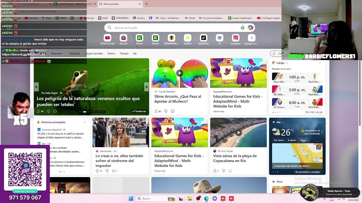
Task: Open Comprobar más detalles de alerta
Action: [x=292, y=166]
